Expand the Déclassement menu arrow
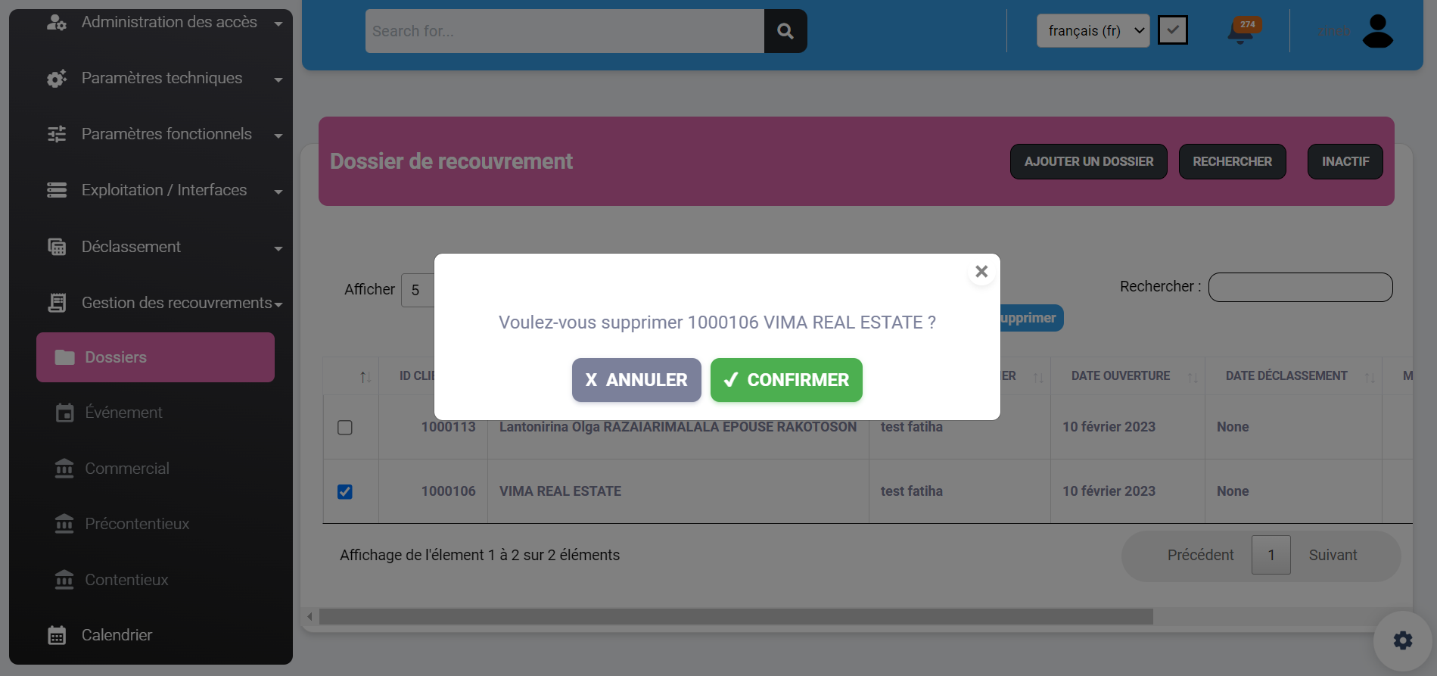The image size is (1437, 676). (278, 248)
